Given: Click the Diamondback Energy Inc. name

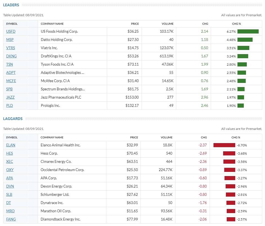Looking at the screenshot, I should tap(61, 219).
